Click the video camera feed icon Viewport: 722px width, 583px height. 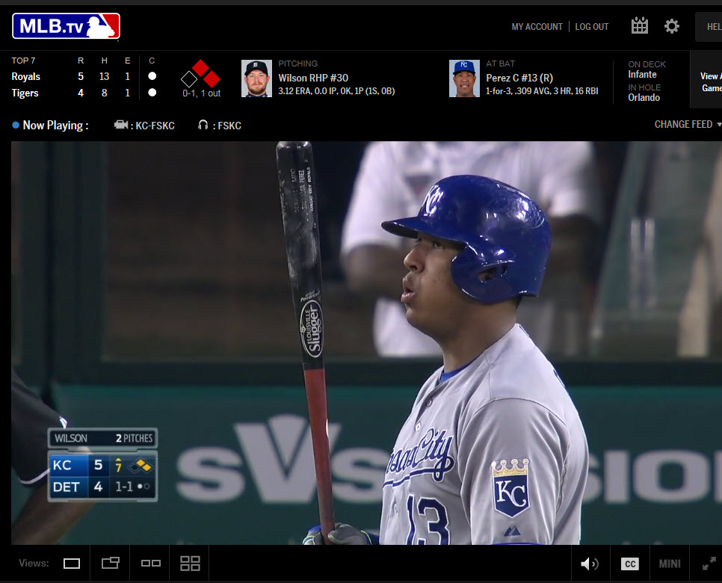tap(120, 125)
